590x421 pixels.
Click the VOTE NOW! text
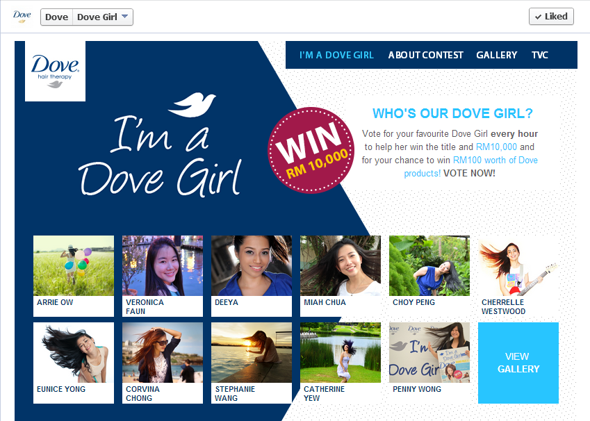469,173
